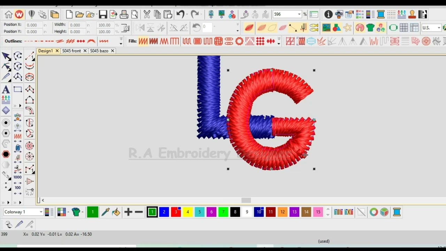Choose the Select Object arrow tool
446x251 pixels.
(x=6, y=56)
